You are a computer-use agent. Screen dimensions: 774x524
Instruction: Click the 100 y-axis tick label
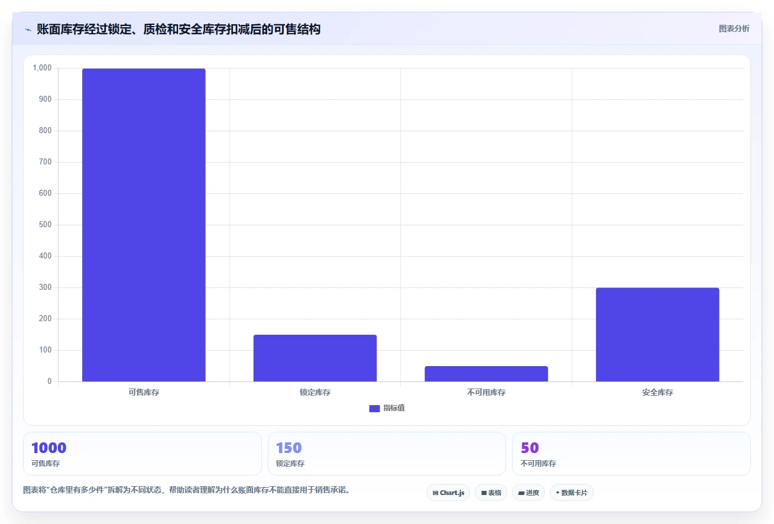click(46, 350)
